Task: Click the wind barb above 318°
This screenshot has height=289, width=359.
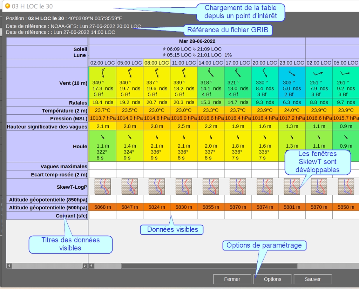Action: coord(211,73)
